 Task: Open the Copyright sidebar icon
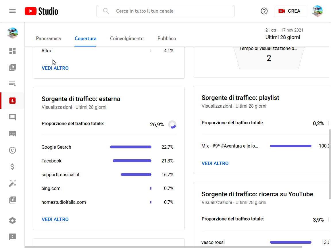click(12, 150)
